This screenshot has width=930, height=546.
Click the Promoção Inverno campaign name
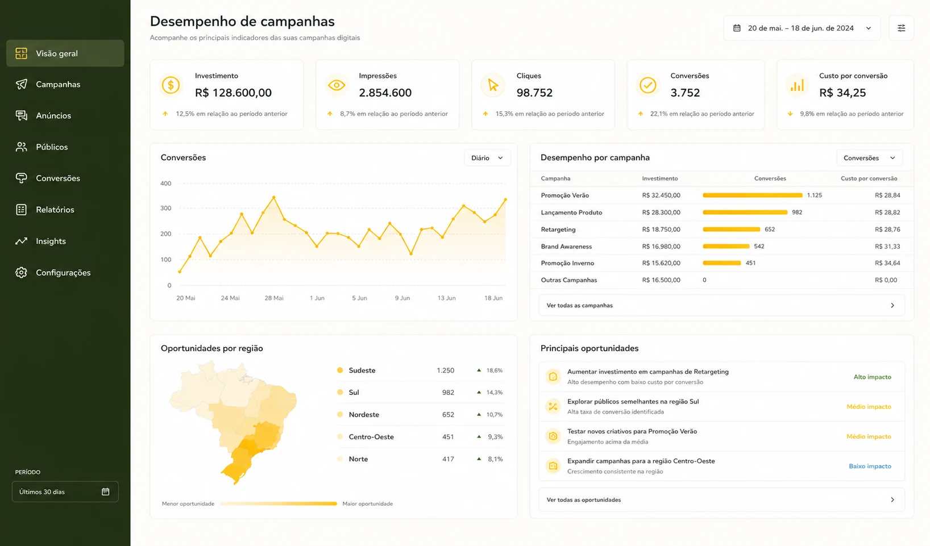pos(567,263)
